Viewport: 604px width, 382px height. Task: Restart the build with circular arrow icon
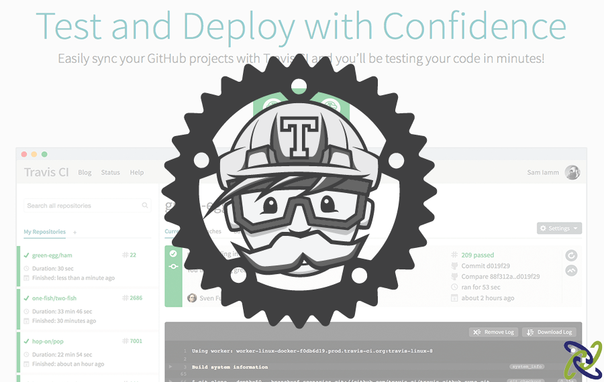(571, 255)
